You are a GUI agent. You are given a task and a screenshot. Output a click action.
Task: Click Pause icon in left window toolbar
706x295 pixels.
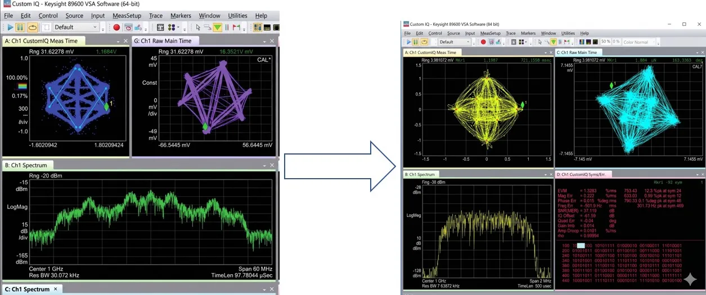tap(20, 27)
